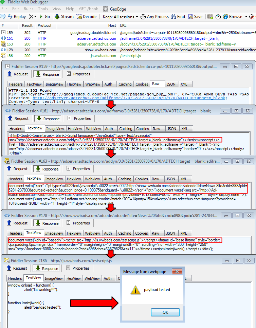Click Find binoculars in toolbar

tap(178, 17)
